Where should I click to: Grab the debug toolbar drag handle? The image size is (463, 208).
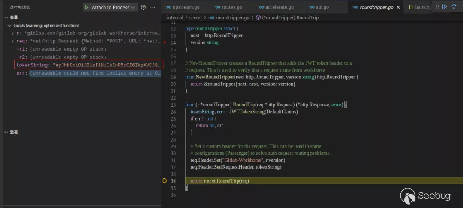click(x=436, y=7)
